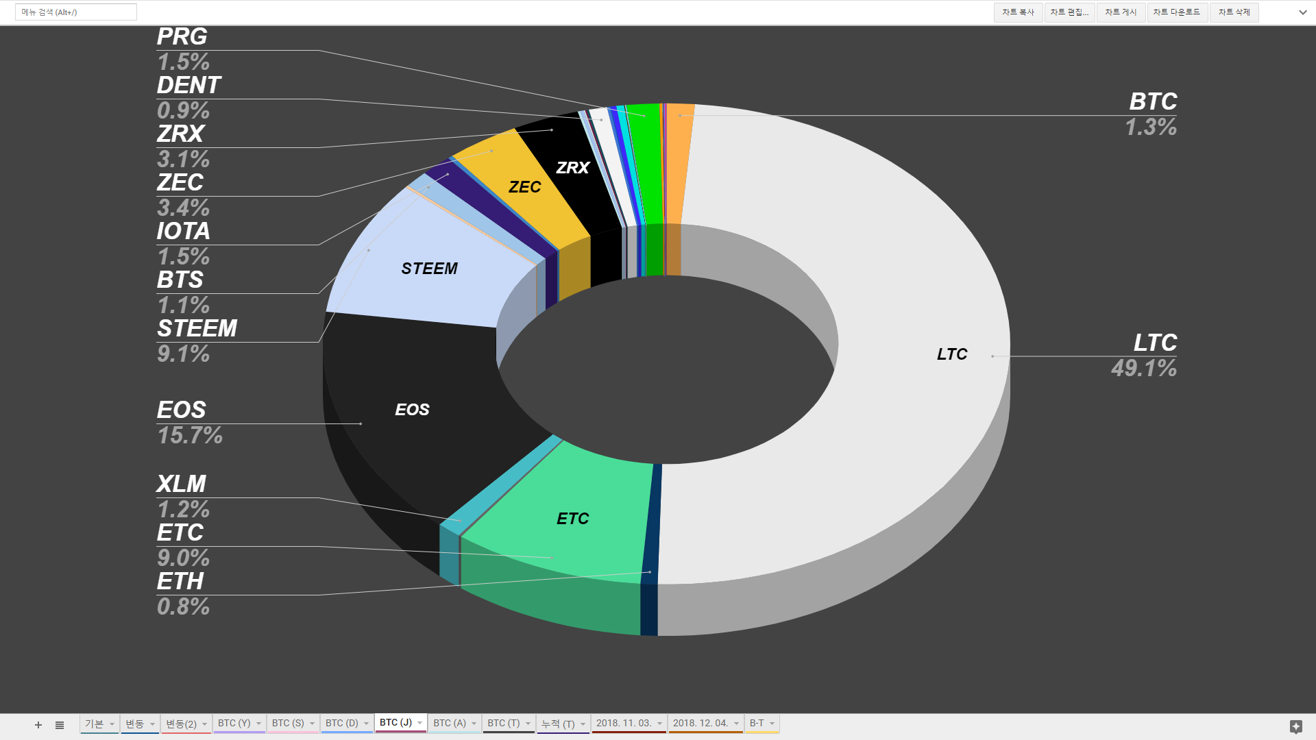The width and height of the screenshot is (1316, 740).
Task: Open the 변동(2) sheet tab
Action: (180, 722)
